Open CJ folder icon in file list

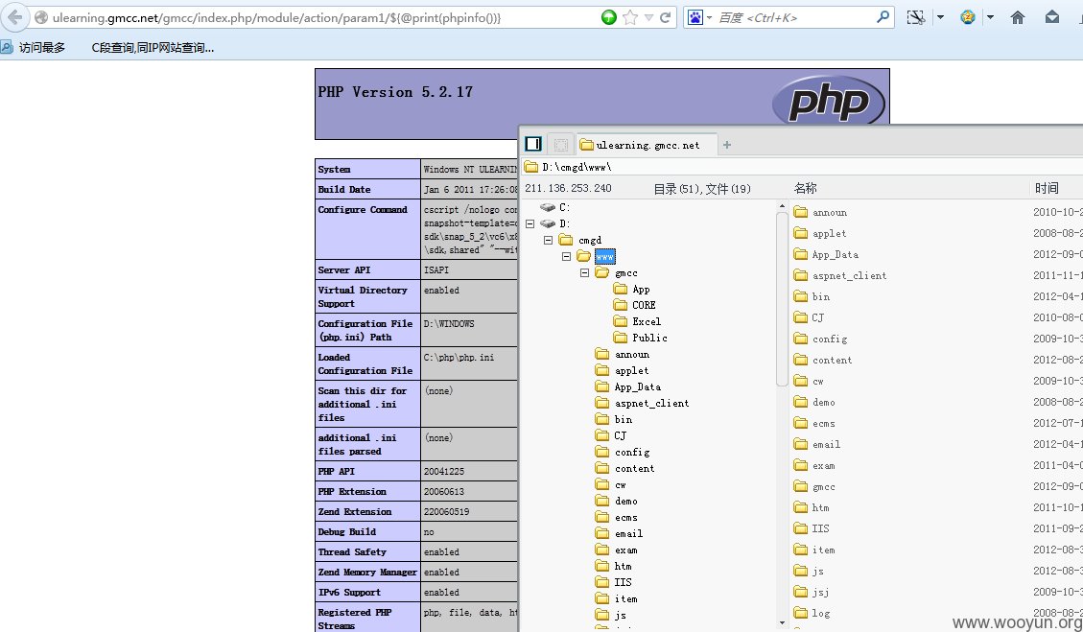tap(801, 317)
